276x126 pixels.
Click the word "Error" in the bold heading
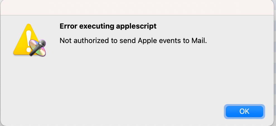coord(67,26)
